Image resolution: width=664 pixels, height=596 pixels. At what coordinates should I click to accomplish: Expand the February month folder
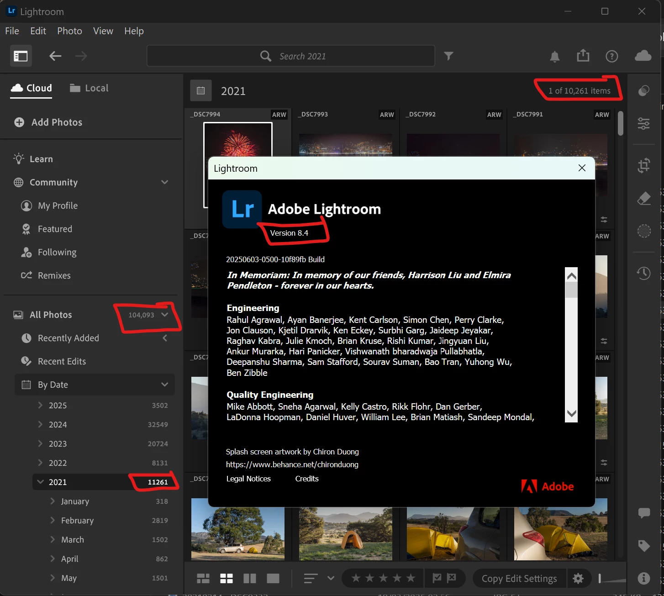pyautogui.click(x=53, y=521)
